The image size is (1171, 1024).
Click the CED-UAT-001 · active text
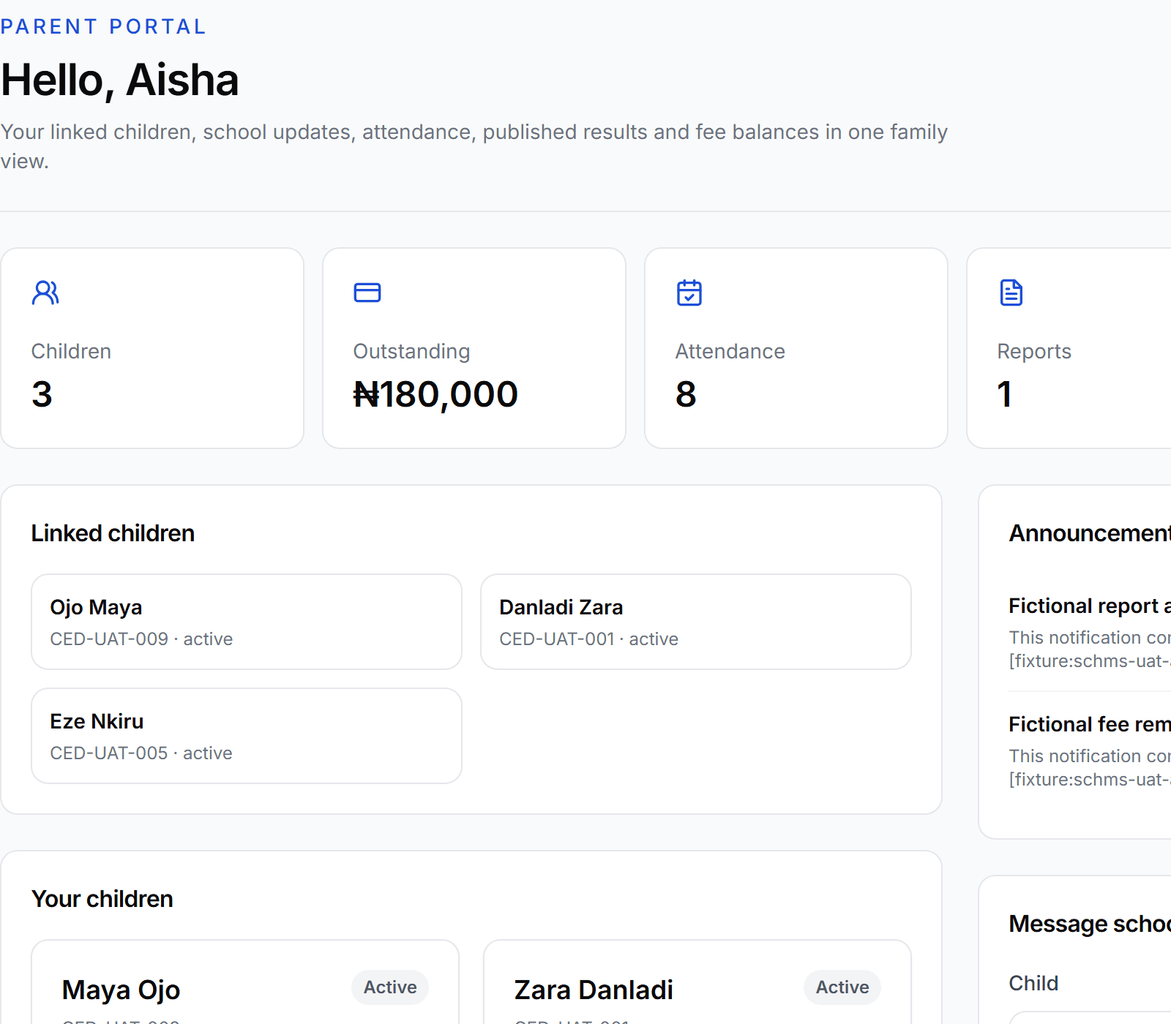[x=589, y=639]
